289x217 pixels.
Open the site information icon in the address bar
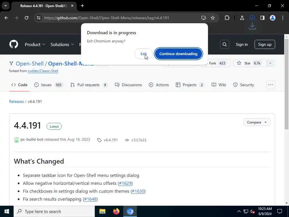point(38,18)
